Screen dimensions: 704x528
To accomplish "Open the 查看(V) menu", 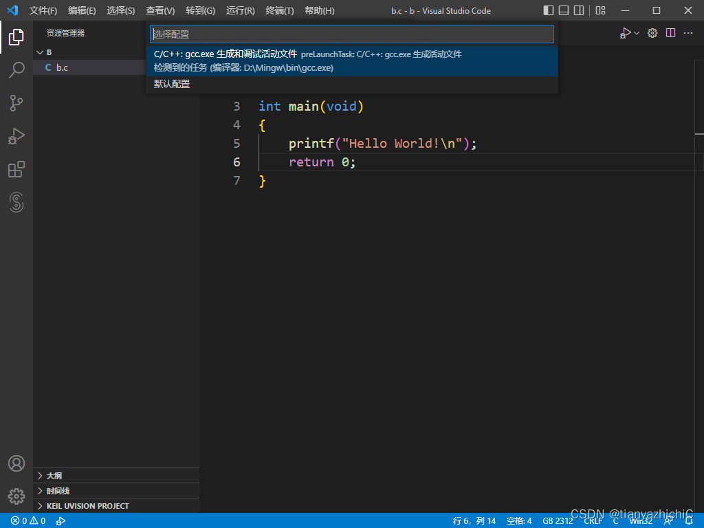I will (x=160, y=10).
